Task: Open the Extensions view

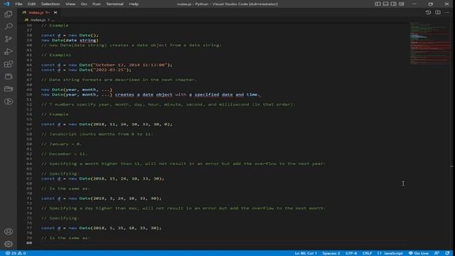Action: click(9, 64)
